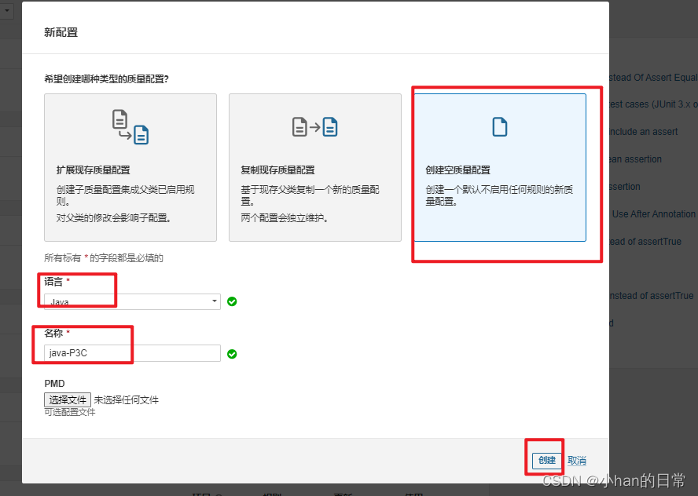Click 'nstead of assertTrue' rule in background page
Image resolution: width=698 pixels, height=496 pixels.
point(652,296)
